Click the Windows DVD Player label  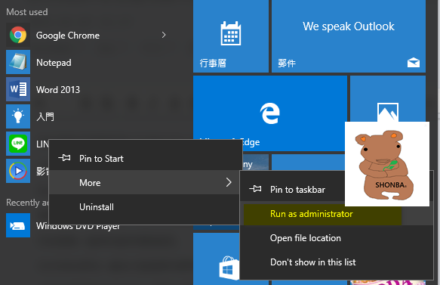78,227
